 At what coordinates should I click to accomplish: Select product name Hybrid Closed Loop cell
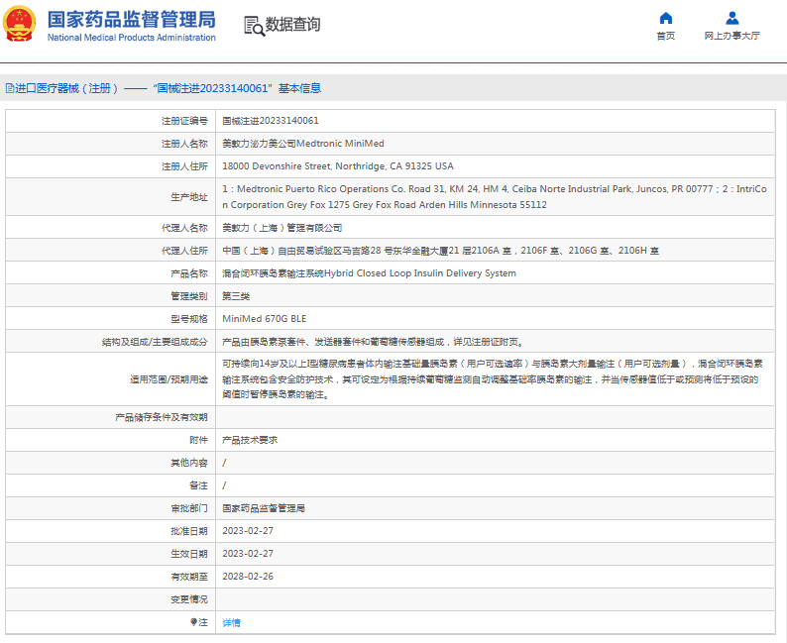(x=495, y=273)
